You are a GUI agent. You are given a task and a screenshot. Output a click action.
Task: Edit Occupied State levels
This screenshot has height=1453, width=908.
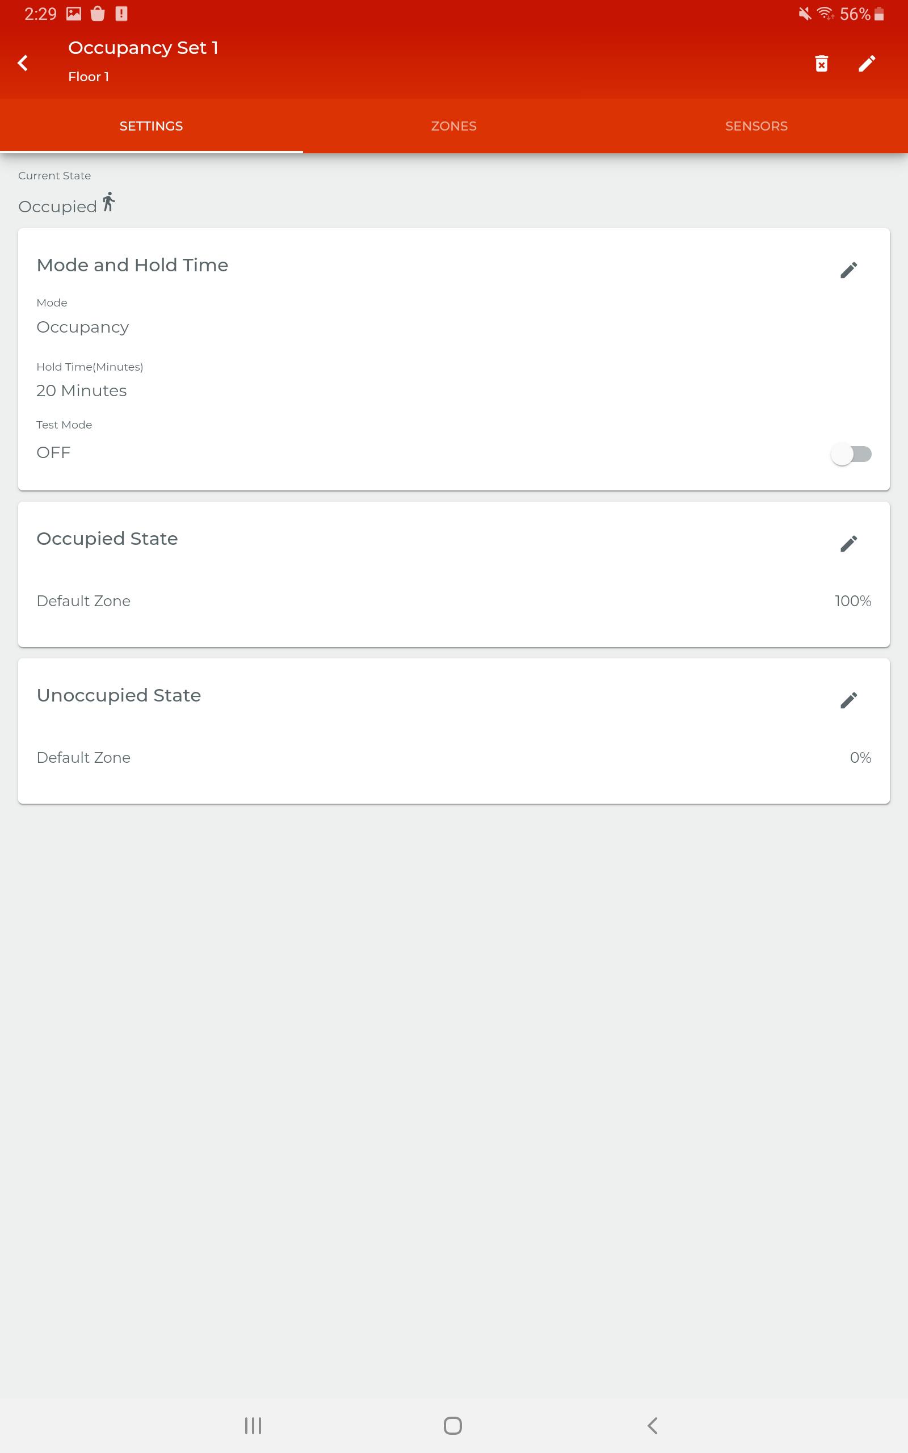tap(848, 543)
